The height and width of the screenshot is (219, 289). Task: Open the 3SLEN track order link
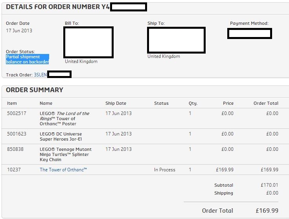pyautogui.click(x=40, y=74)
